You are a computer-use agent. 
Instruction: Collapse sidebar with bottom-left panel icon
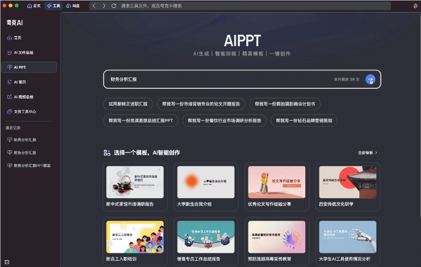[x=7, y=262]
